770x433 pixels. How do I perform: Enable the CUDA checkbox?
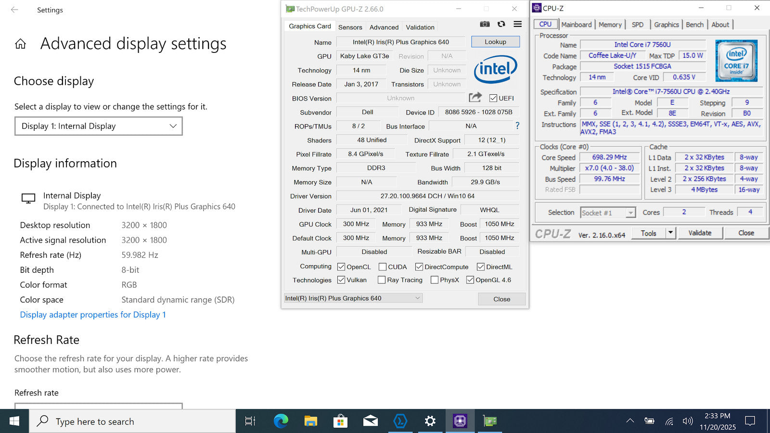point(383,267)
